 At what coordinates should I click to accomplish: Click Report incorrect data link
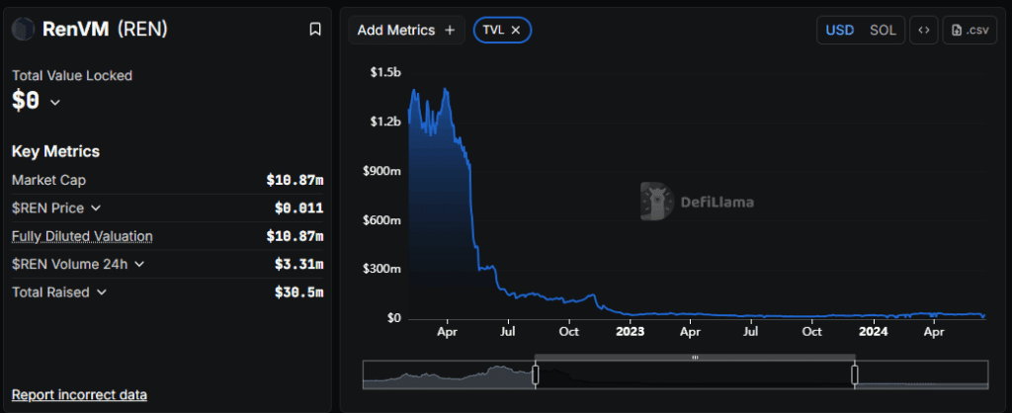[x=79, y=394]
